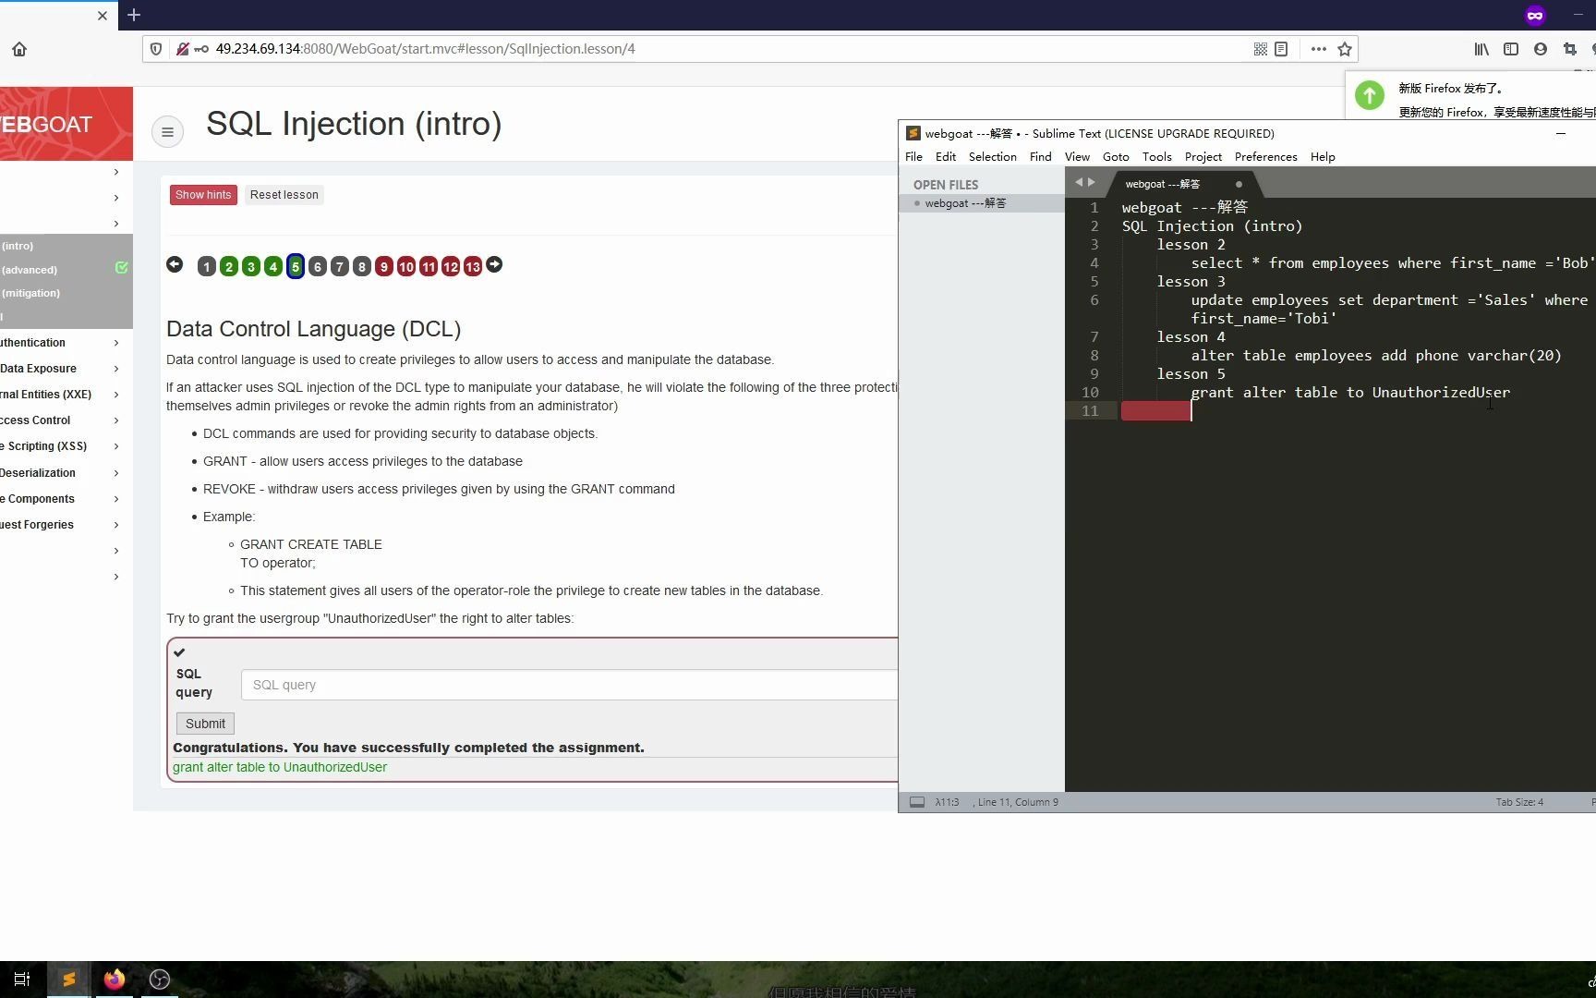
Task: Open lesson page 7
Action: point(340,267)
